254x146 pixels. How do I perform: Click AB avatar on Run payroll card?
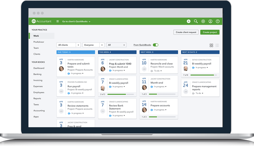(61, 91)
